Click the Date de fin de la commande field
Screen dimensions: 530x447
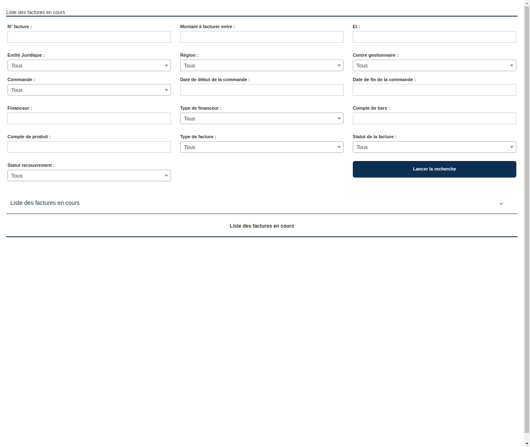[434, 90]
